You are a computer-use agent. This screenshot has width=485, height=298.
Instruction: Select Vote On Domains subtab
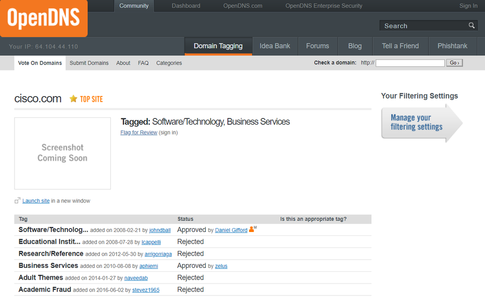pos(40,63)
